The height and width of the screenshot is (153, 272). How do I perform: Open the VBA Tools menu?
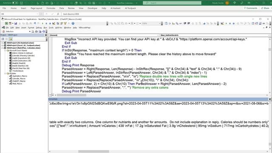(x=51, y=28)
